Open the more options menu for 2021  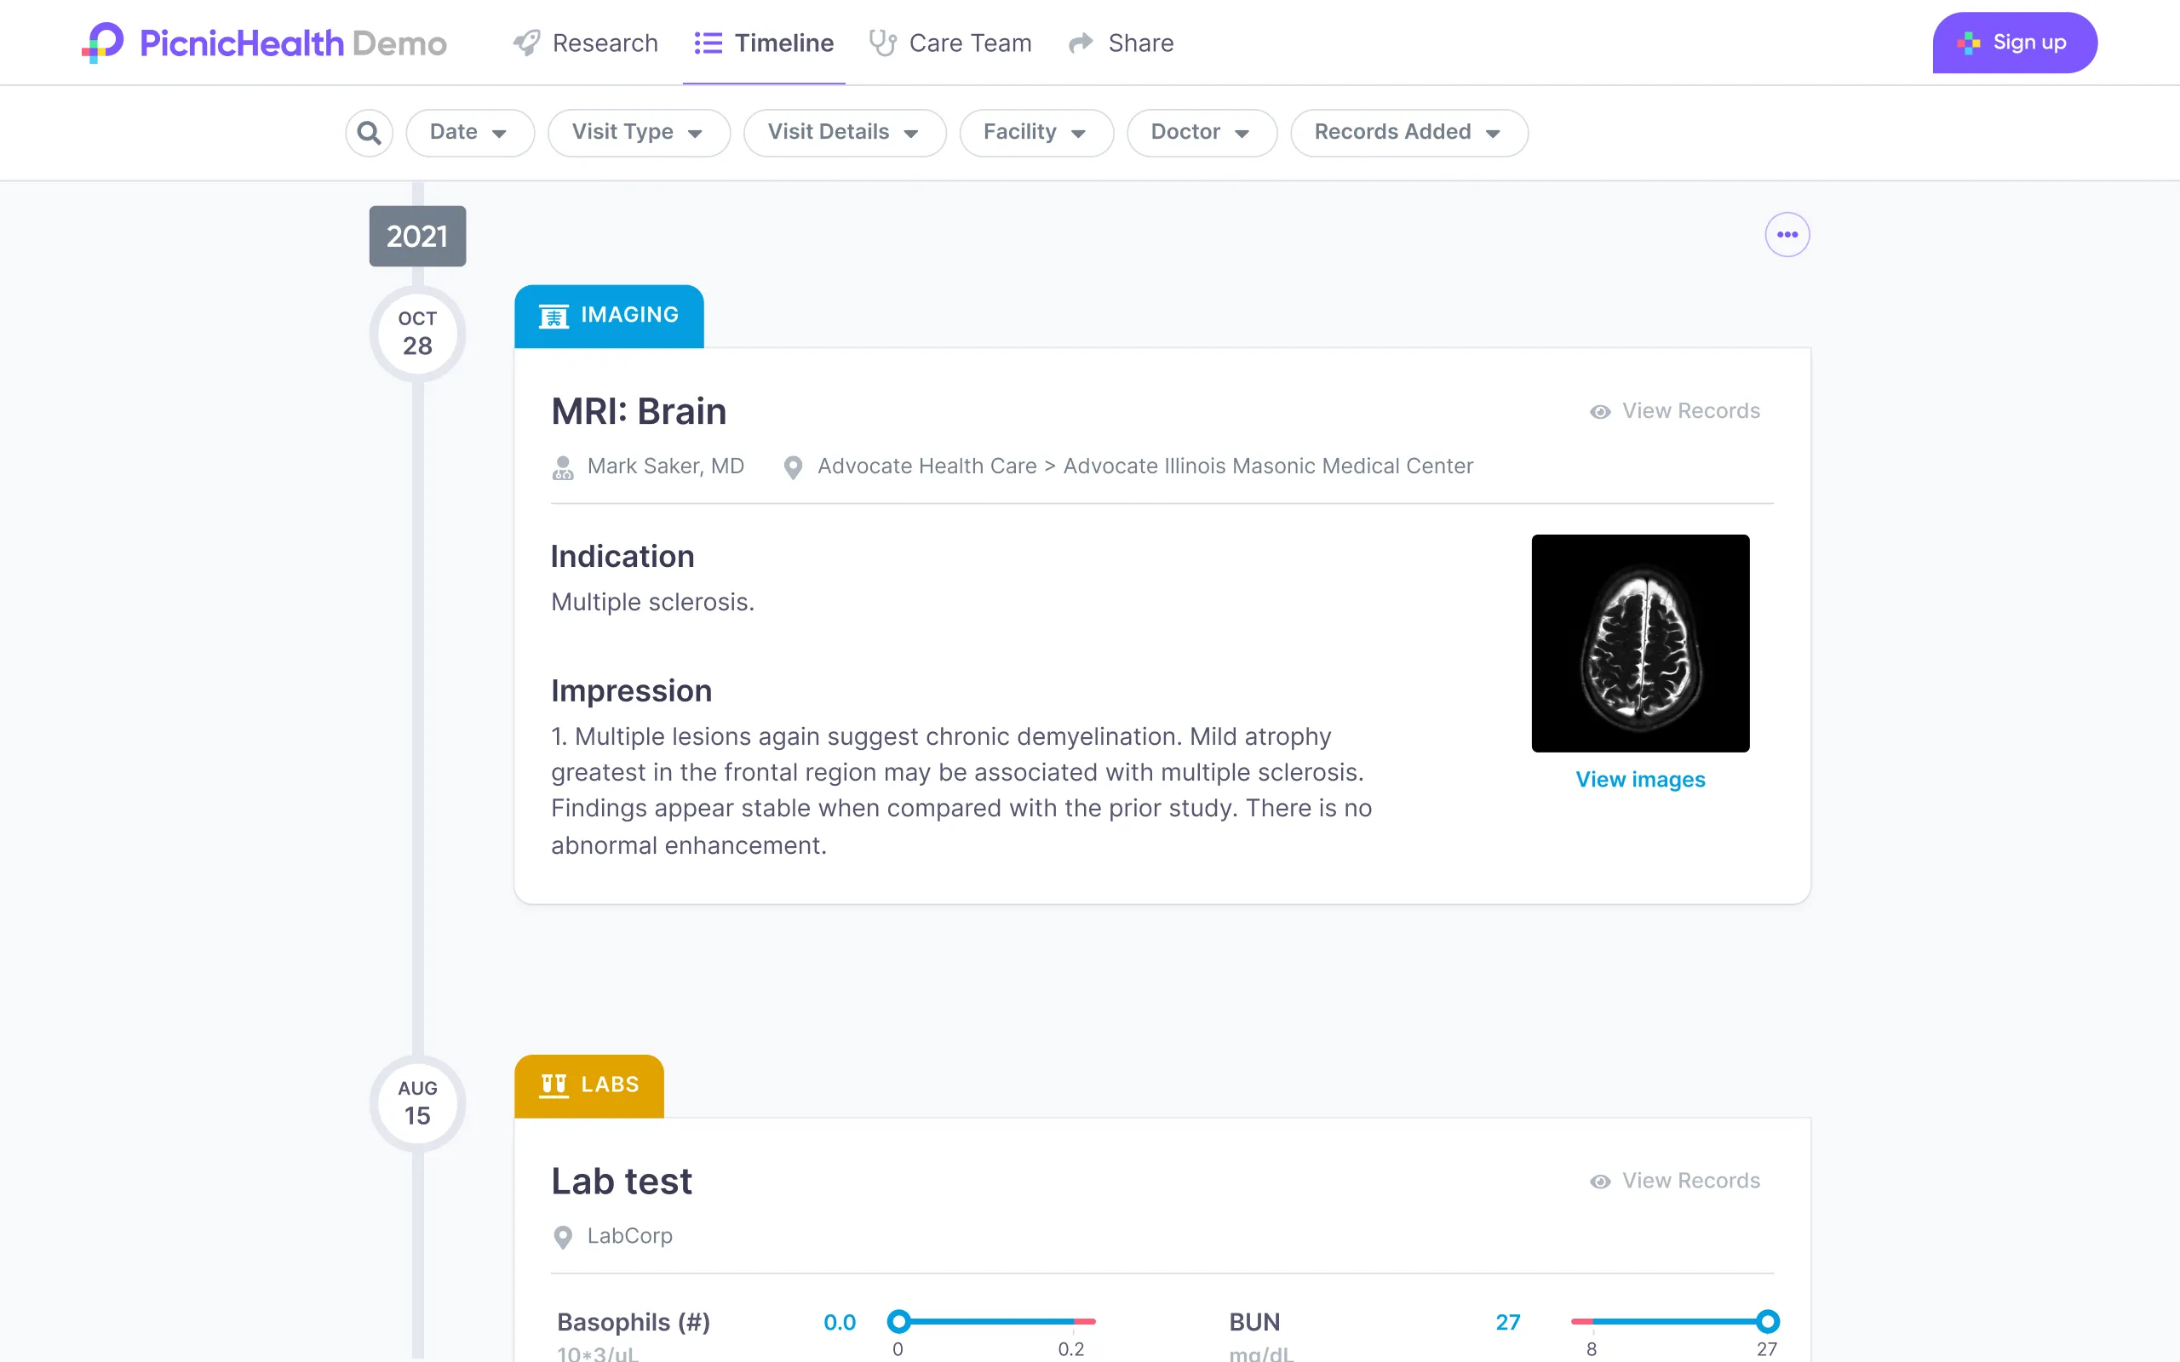coord(1788,234)
